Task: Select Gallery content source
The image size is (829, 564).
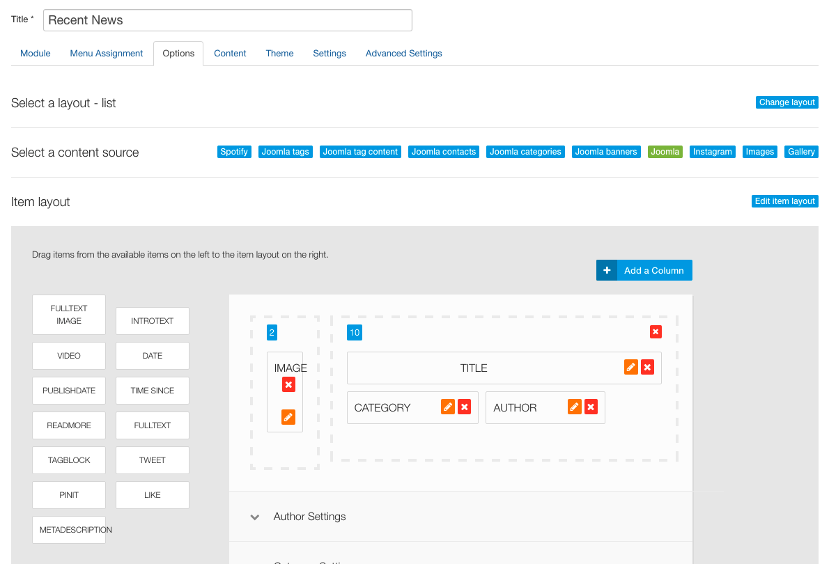Action: click(x=802, y=152)
